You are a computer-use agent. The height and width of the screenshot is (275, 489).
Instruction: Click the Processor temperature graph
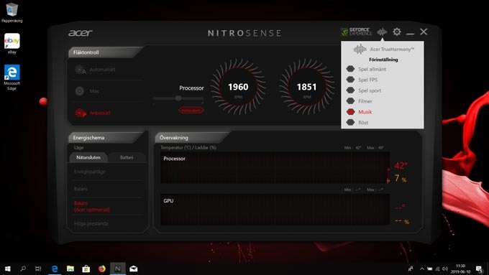[x=275, y=168]
